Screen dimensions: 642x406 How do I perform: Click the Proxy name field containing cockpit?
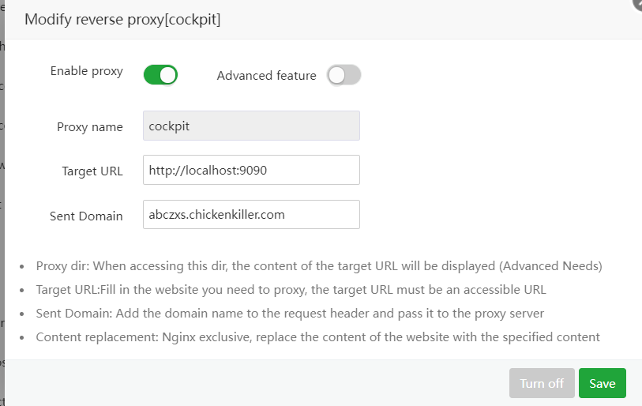pyautogui.click(x=251, y=126)
